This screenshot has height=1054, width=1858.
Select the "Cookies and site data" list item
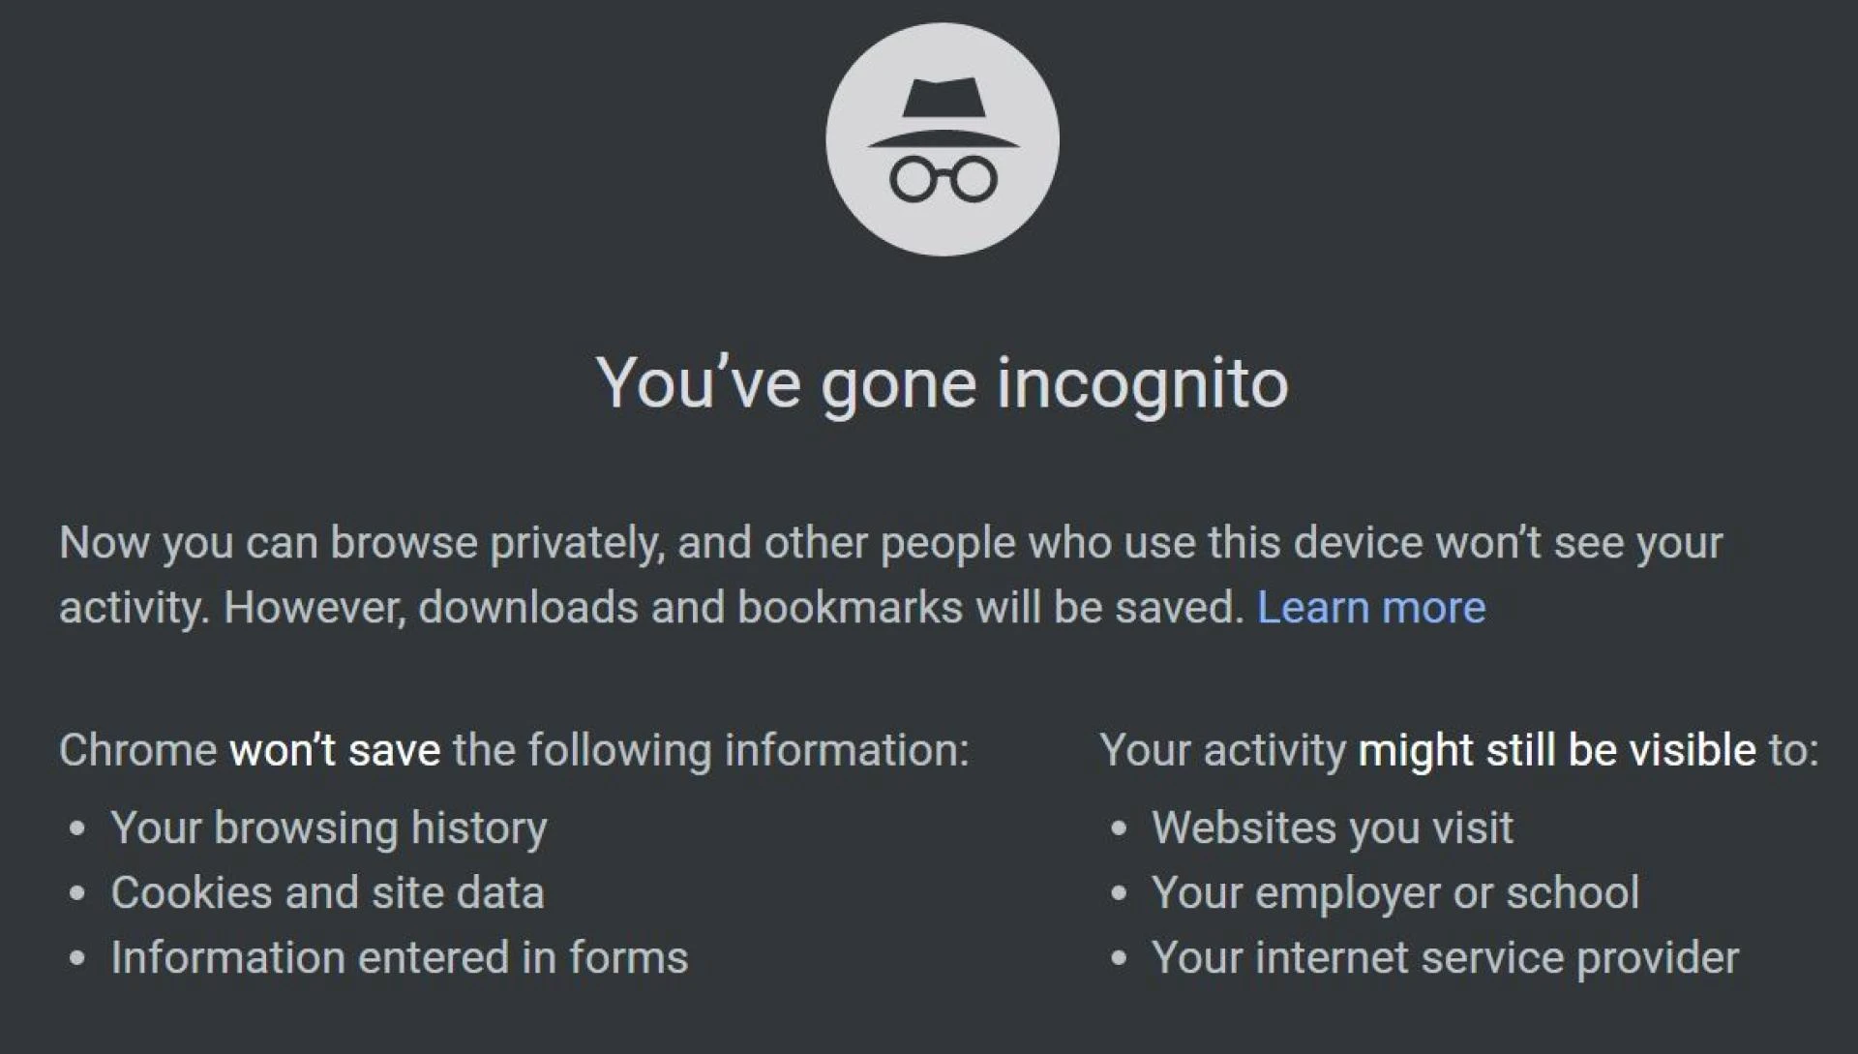327,892
